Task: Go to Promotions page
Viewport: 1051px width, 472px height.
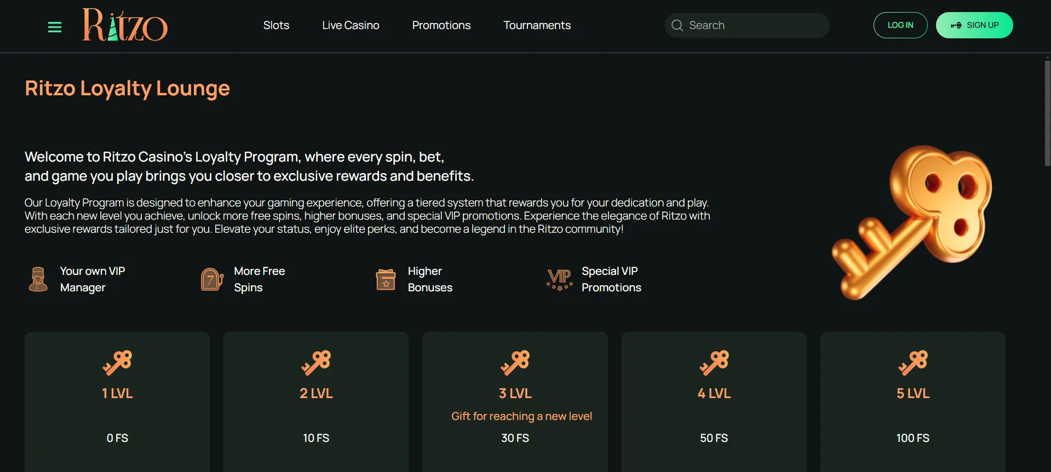Action: tap(441, 25)
